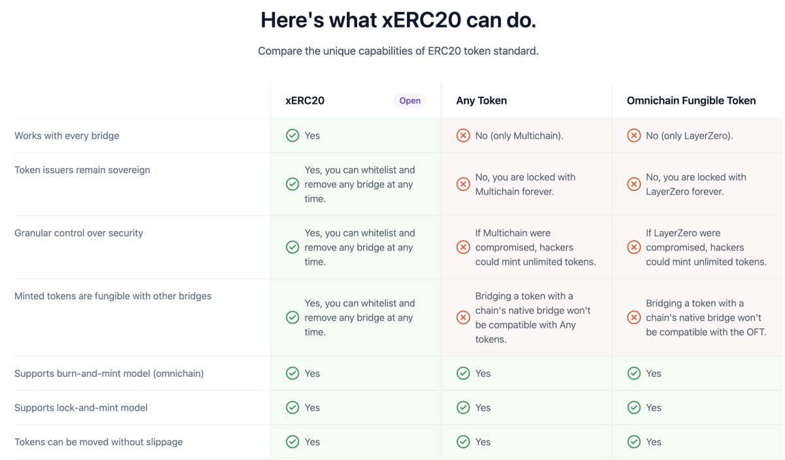The width and height of the screenshot is (785, 460).
Task: Click red X icon beside 'No (only LayerZero).'
Action: point(634,135)
